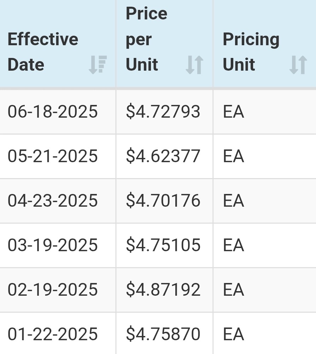Click the sort icon in Effective Date header
This screenshot has height=354, width=316.
(x=98, y=65)
